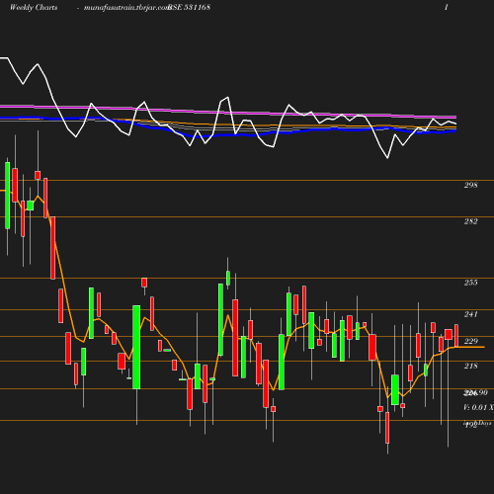Viewport: 494px width, 494px height.
Task: Click the 282 price level label
Action: tap(470, 221)
